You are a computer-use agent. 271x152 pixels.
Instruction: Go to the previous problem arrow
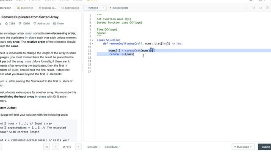tap(56, 147)
